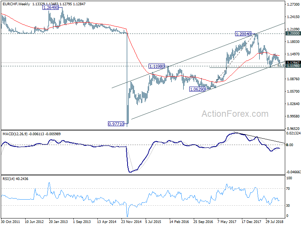Click the 1.27300 price axis value
The width and height of the screenshot is (301, 226).
tap(293, 4)
